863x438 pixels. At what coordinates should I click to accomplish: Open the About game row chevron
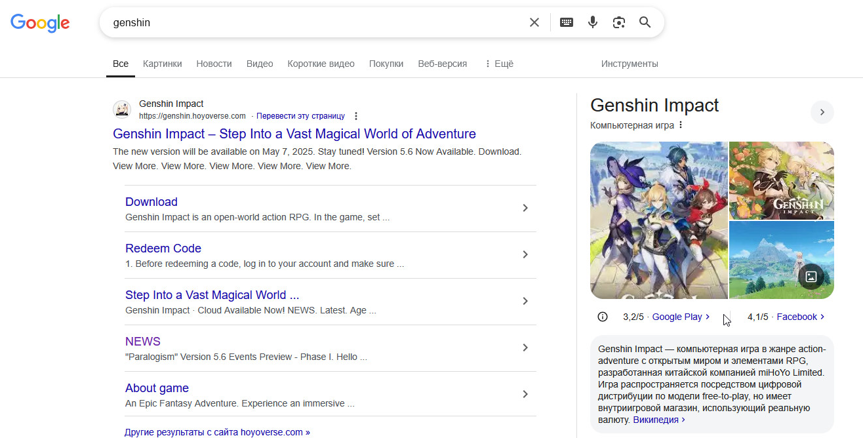pos(525,394)
